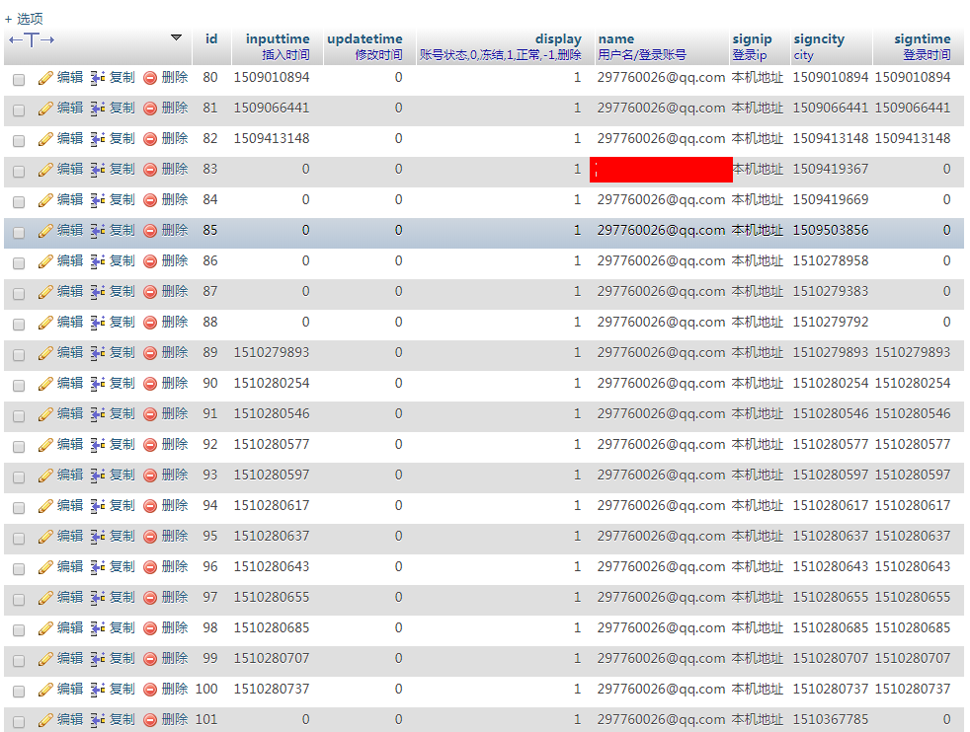Click the 复制 link in row id 94
This screenshot has width=970, height=732.
(122, 505)
